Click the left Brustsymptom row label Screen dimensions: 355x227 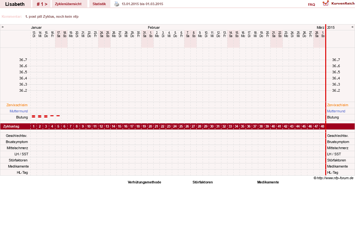click(x=17, y=142)
